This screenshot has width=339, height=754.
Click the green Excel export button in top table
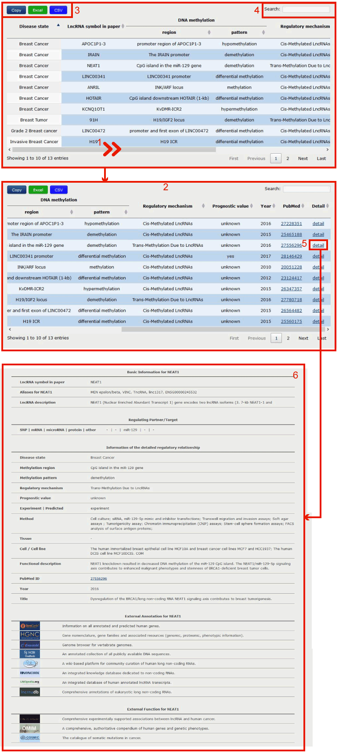[38, 10]
